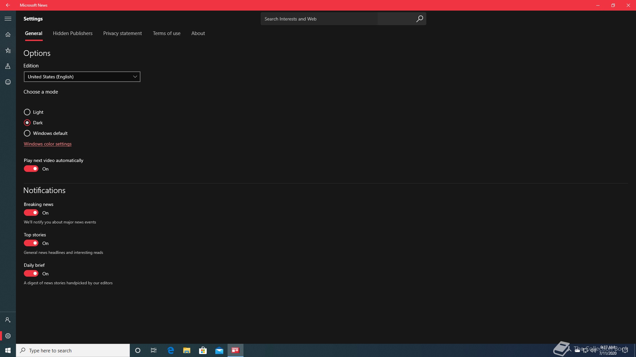Go to Home in the sidebar

click(8, 35)
